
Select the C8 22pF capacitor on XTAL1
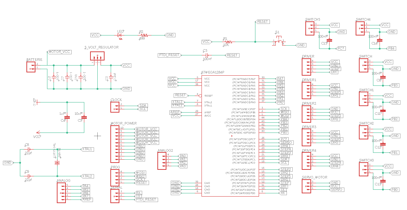pyautogui.click(x=29, y=150)
